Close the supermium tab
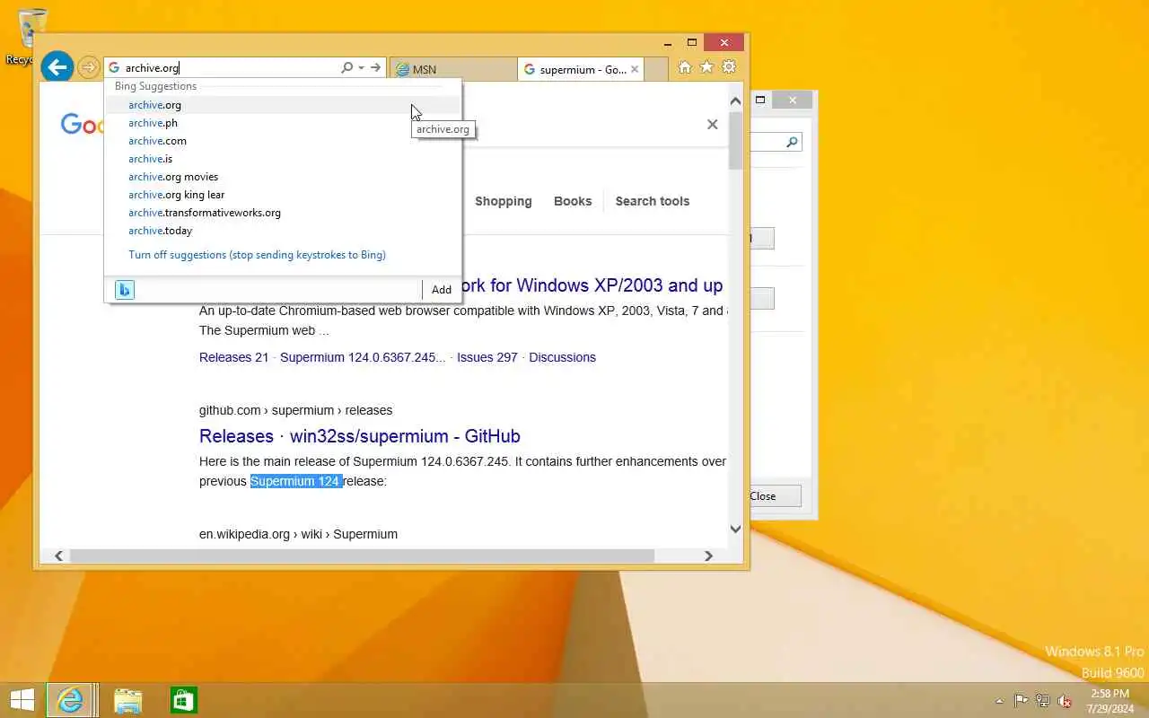This screenshot has width=1149, height=718. point(635,69)
